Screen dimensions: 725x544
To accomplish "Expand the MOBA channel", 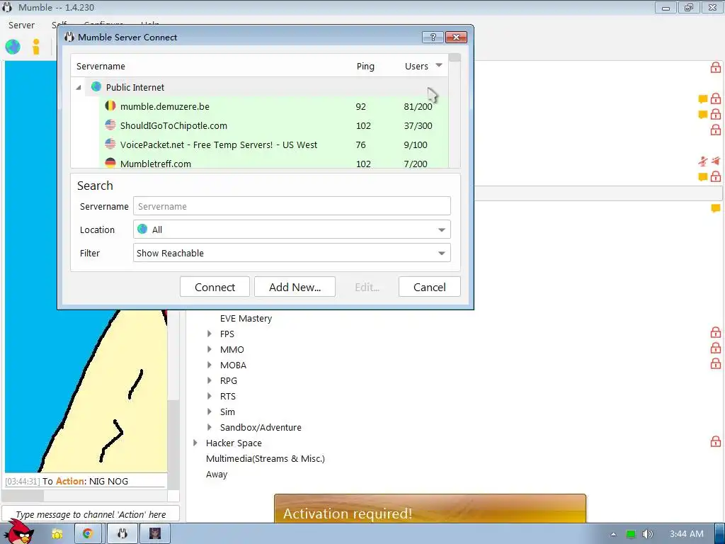I will coord(210,365).
